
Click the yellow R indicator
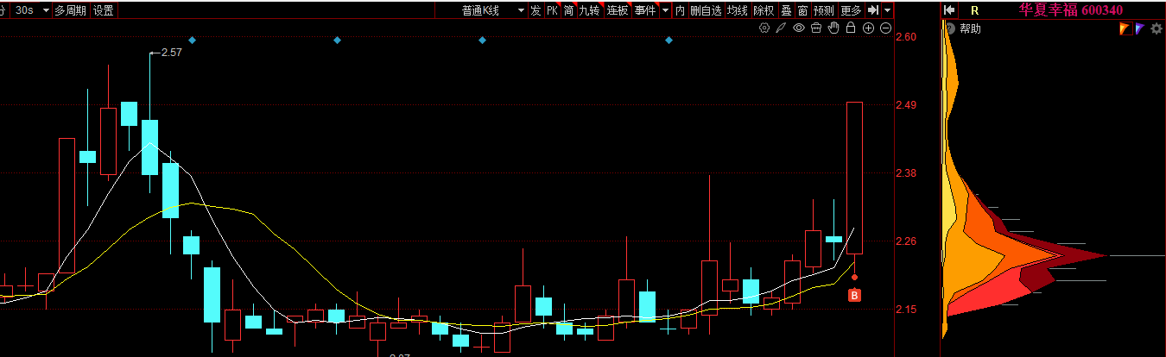[x=974, y=10]
